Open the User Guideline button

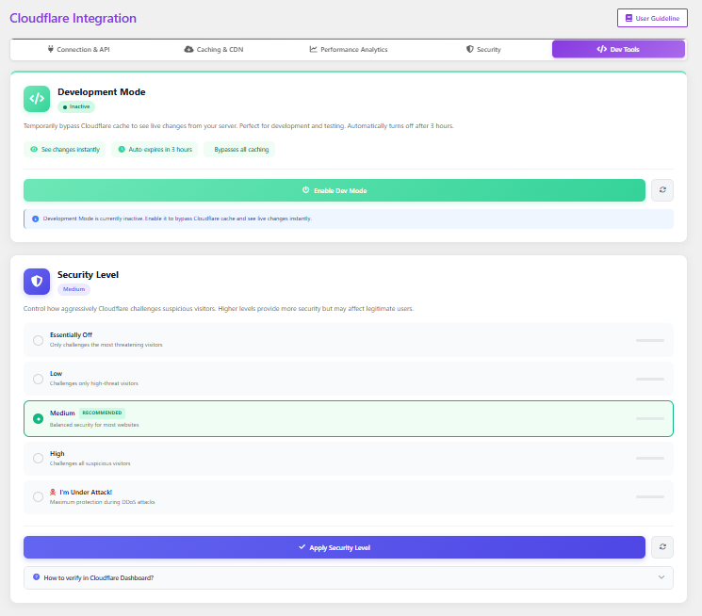pos(652,18)
